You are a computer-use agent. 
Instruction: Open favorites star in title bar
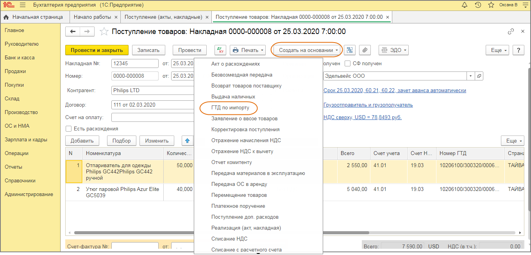pyautogui.click(x=491, y=5)
